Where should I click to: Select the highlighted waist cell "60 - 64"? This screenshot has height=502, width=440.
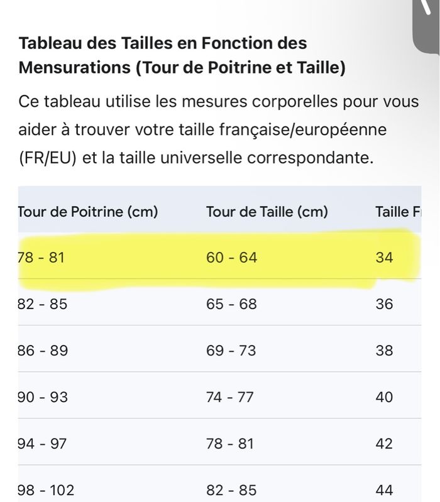point(231,258)
